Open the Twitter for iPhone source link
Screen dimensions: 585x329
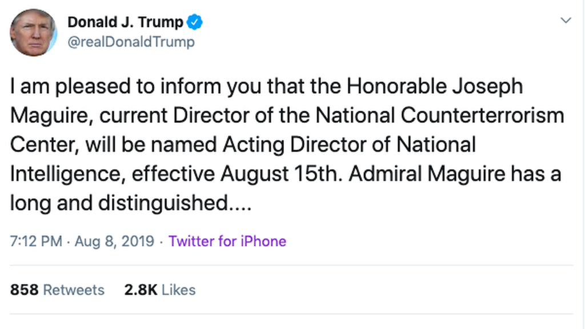227,241
